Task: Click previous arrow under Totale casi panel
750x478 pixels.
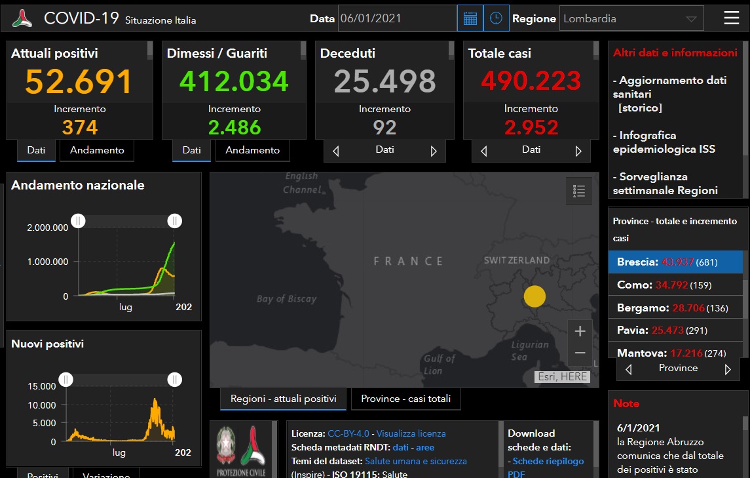Action: (484, 151)
